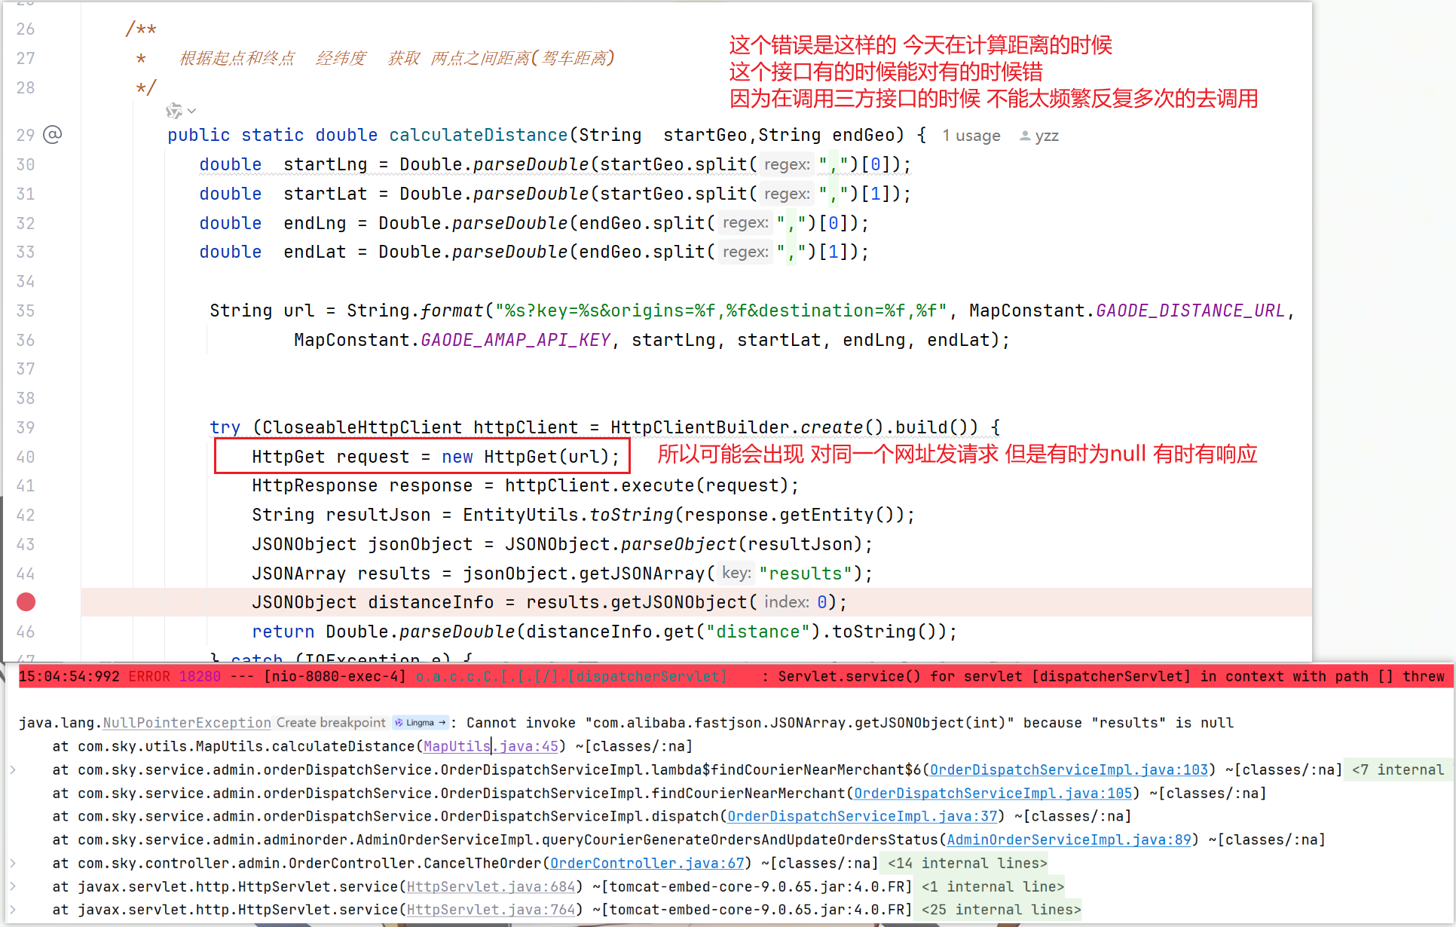Expand the '<25 internal lines>' folded section

(x=1001, y=910)
